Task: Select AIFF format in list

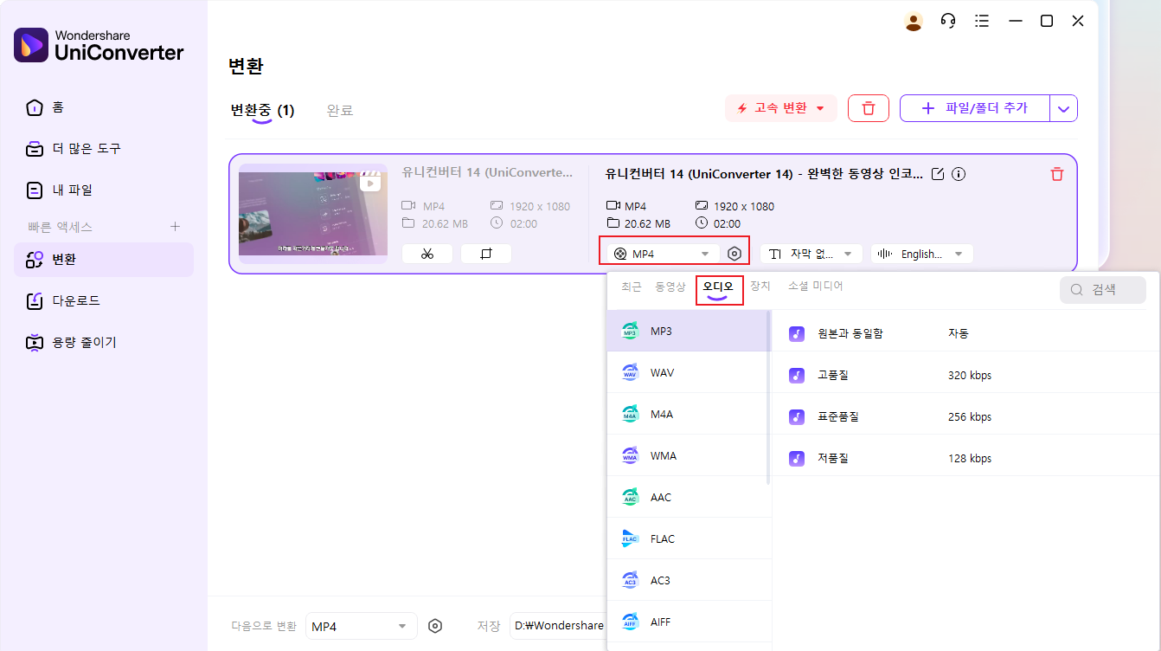Action: [689, 622]
